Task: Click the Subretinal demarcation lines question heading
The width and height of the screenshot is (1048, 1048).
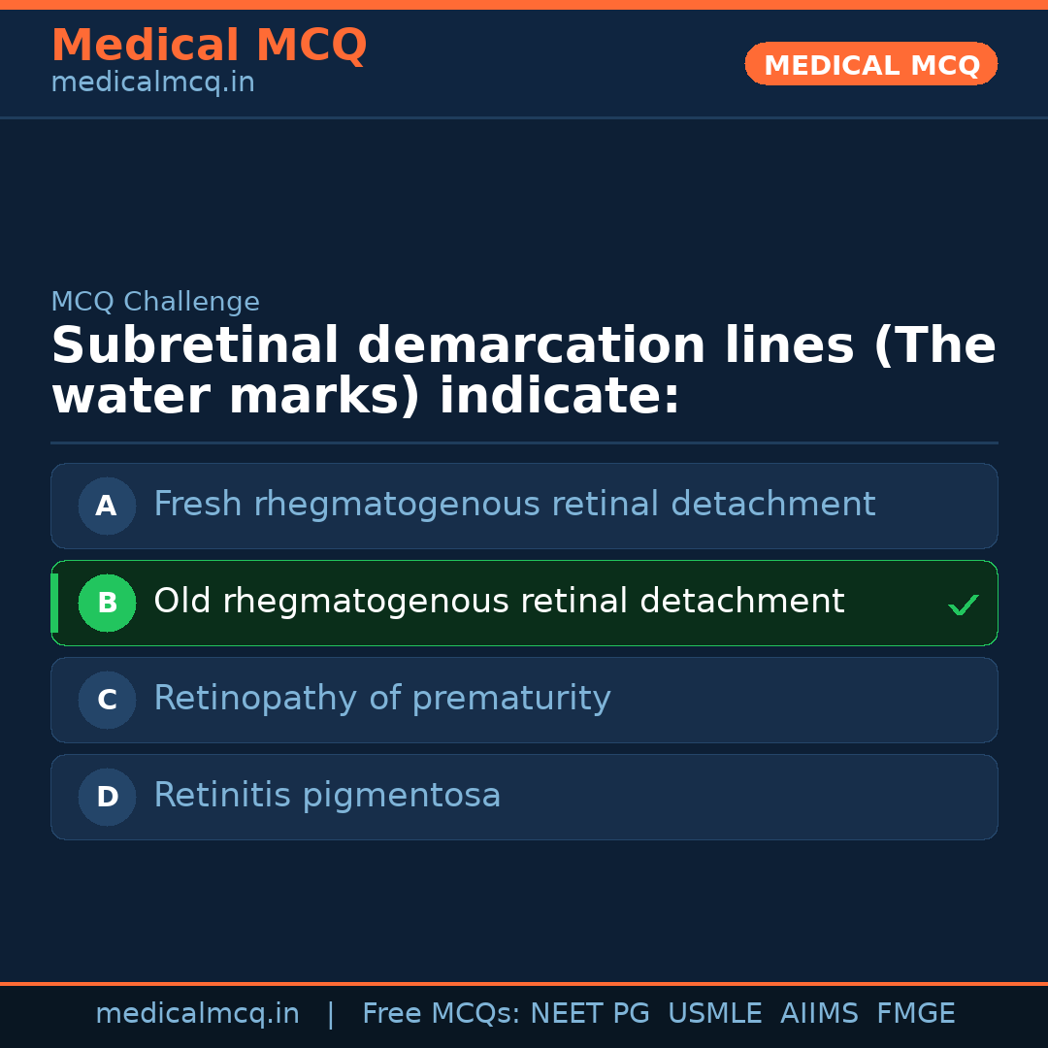Action: click(524, 372)
